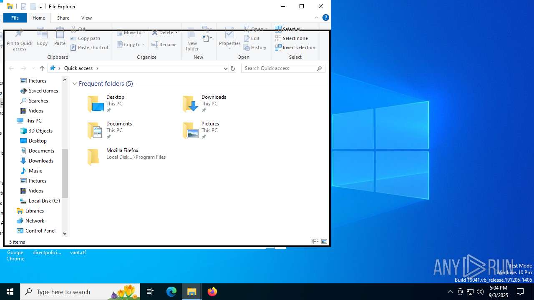
Task: Open the Recent locations dropdown arrow
Action: click(33, 68)
